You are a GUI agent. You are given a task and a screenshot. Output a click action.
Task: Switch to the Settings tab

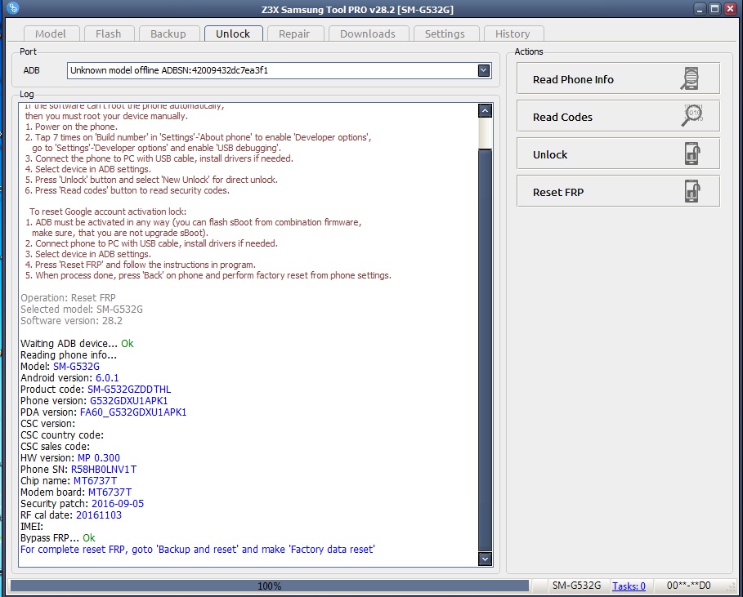click(x=445, y=33)
